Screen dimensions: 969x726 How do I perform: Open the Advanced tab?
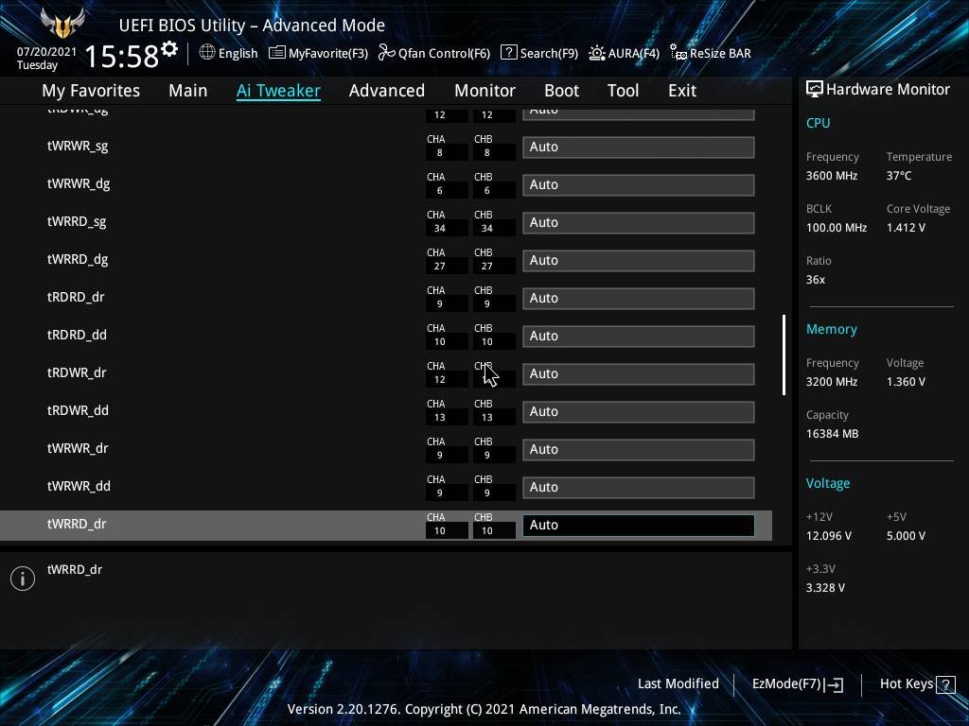pyautogui.click(x=386, y=91)
